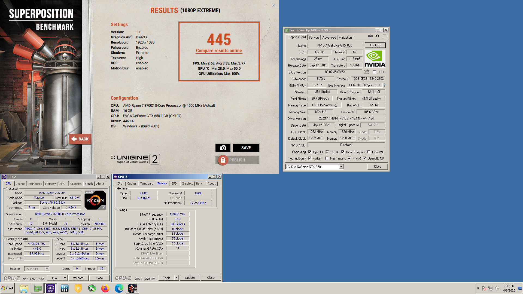Expand the Tools dropdown arrow in Memory window
Viewport: 523px width, 294px height.
click(176, 278)
